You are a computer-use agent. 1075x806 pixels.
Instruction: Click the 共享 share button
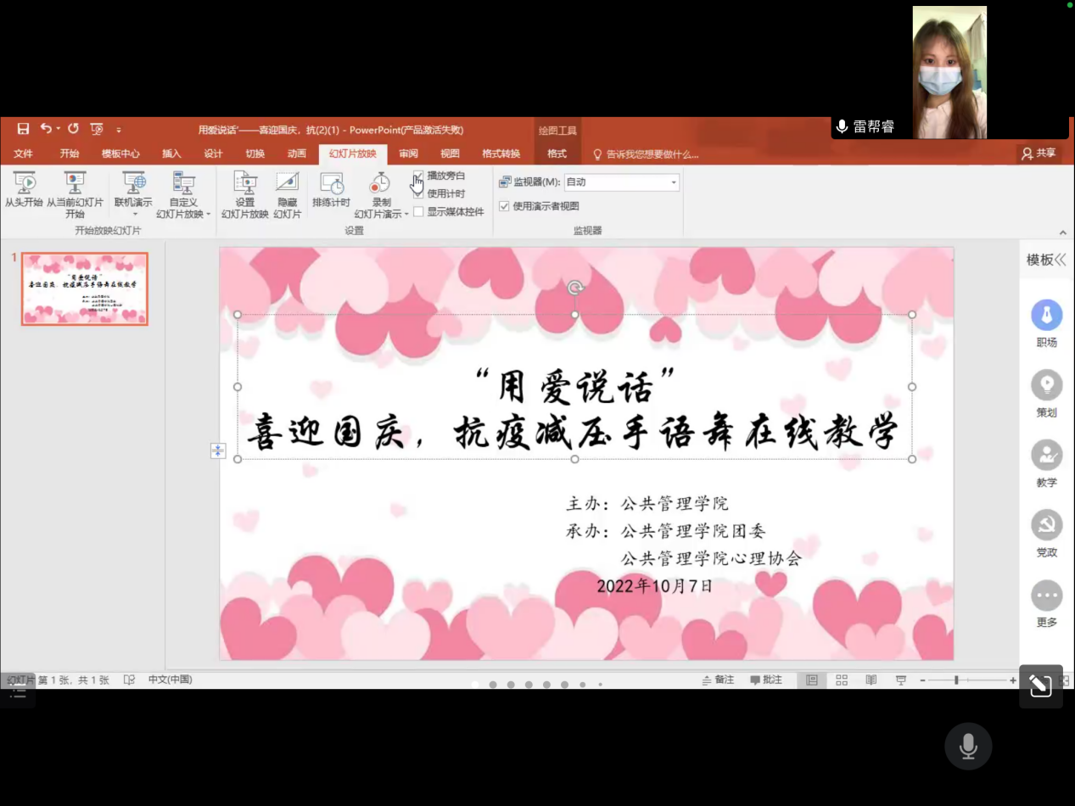coord(1039,154)
